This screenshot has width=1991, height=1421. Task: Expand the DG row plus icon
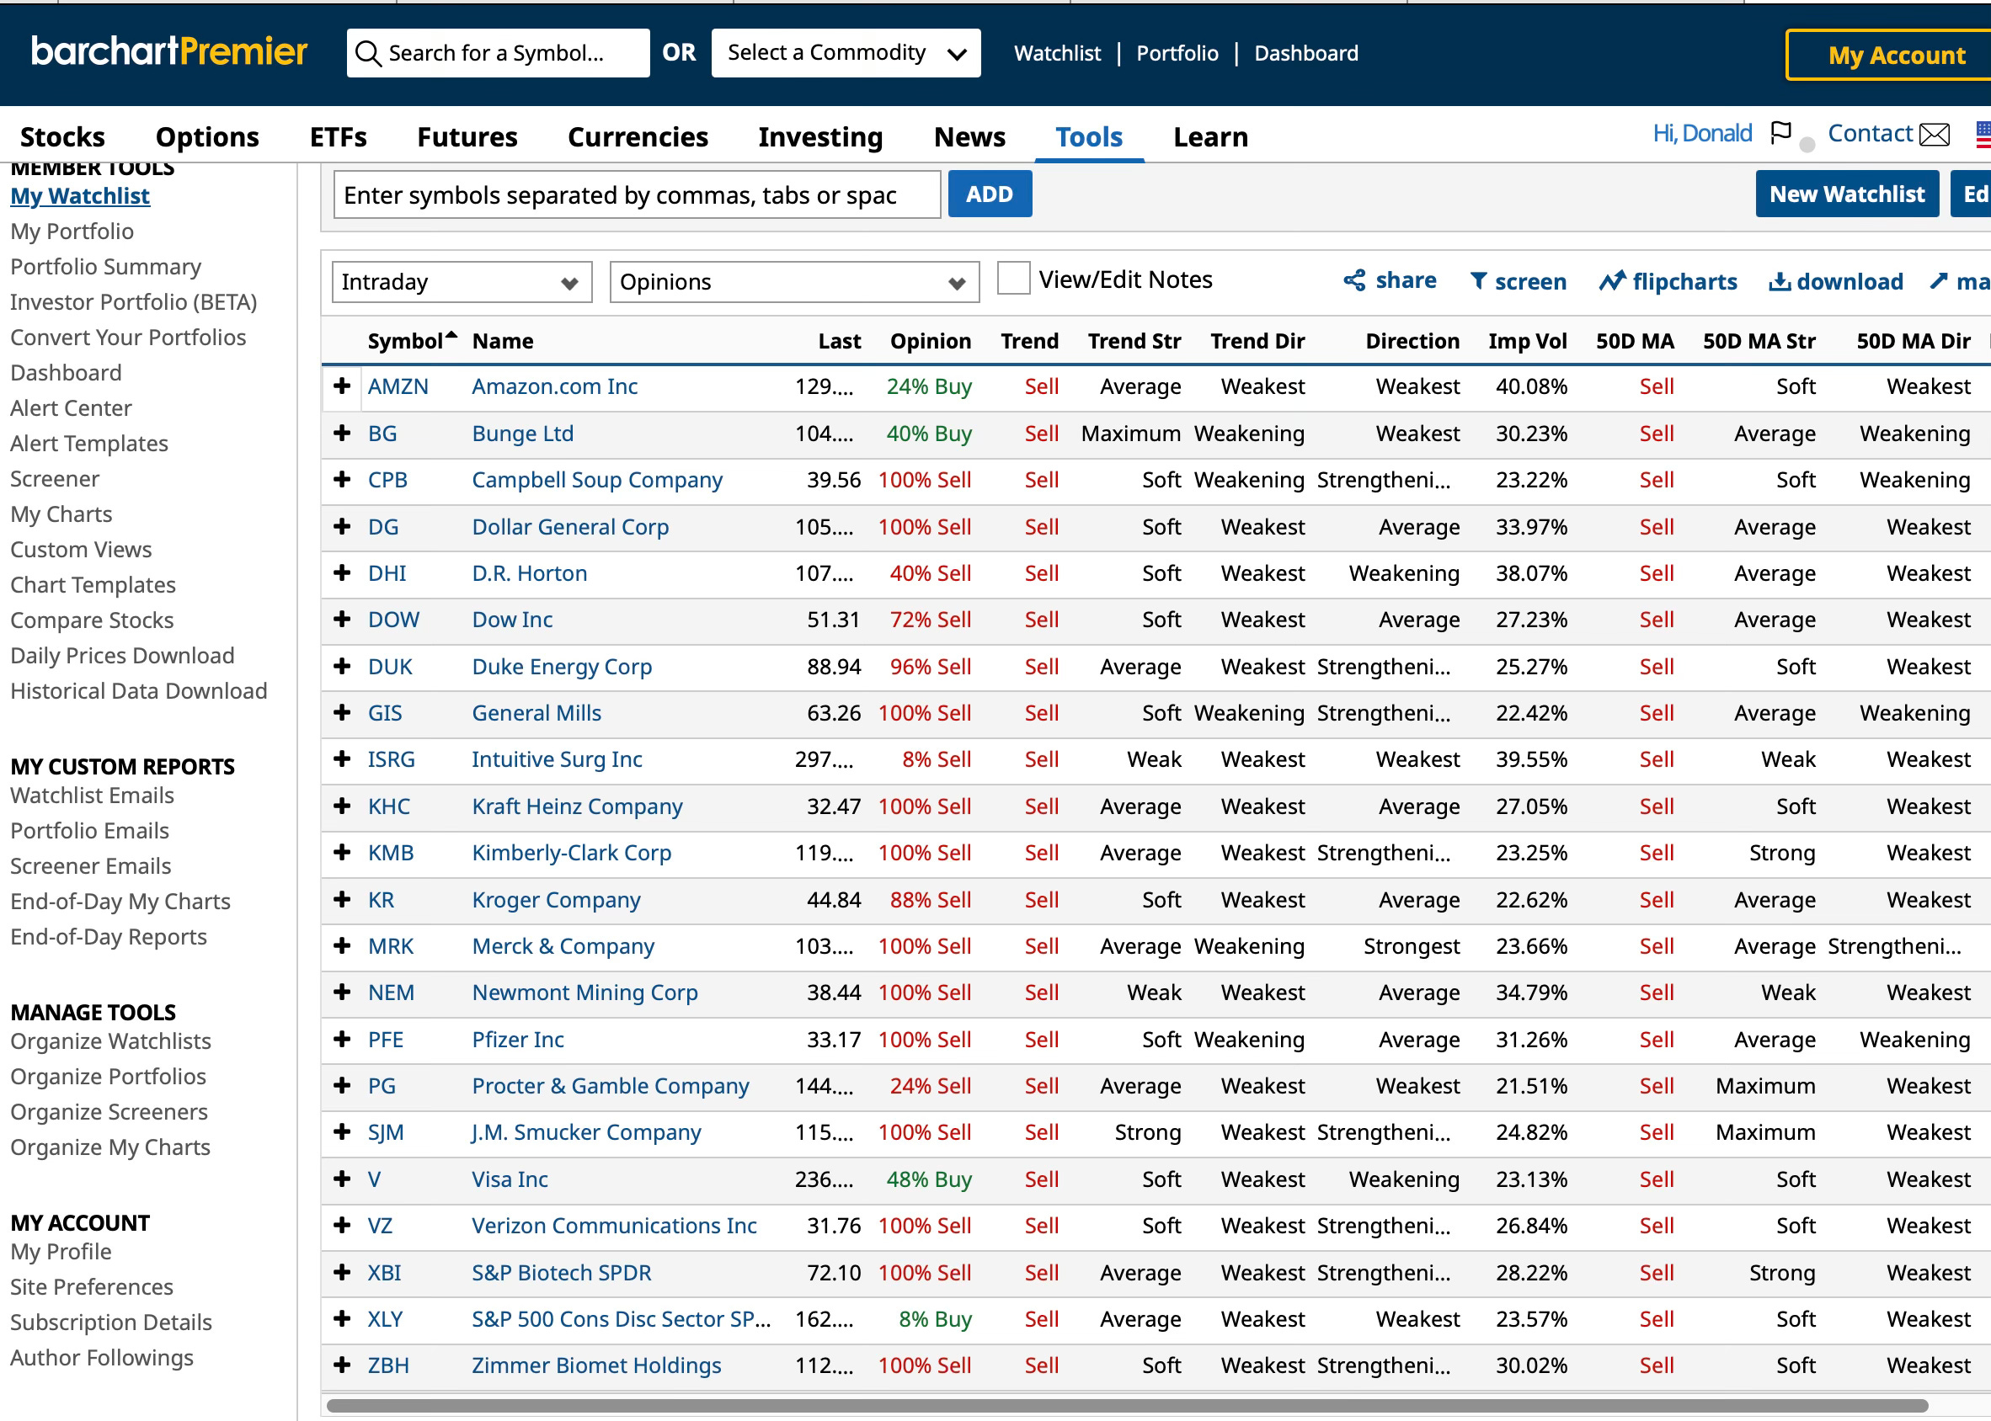point(342,527)
